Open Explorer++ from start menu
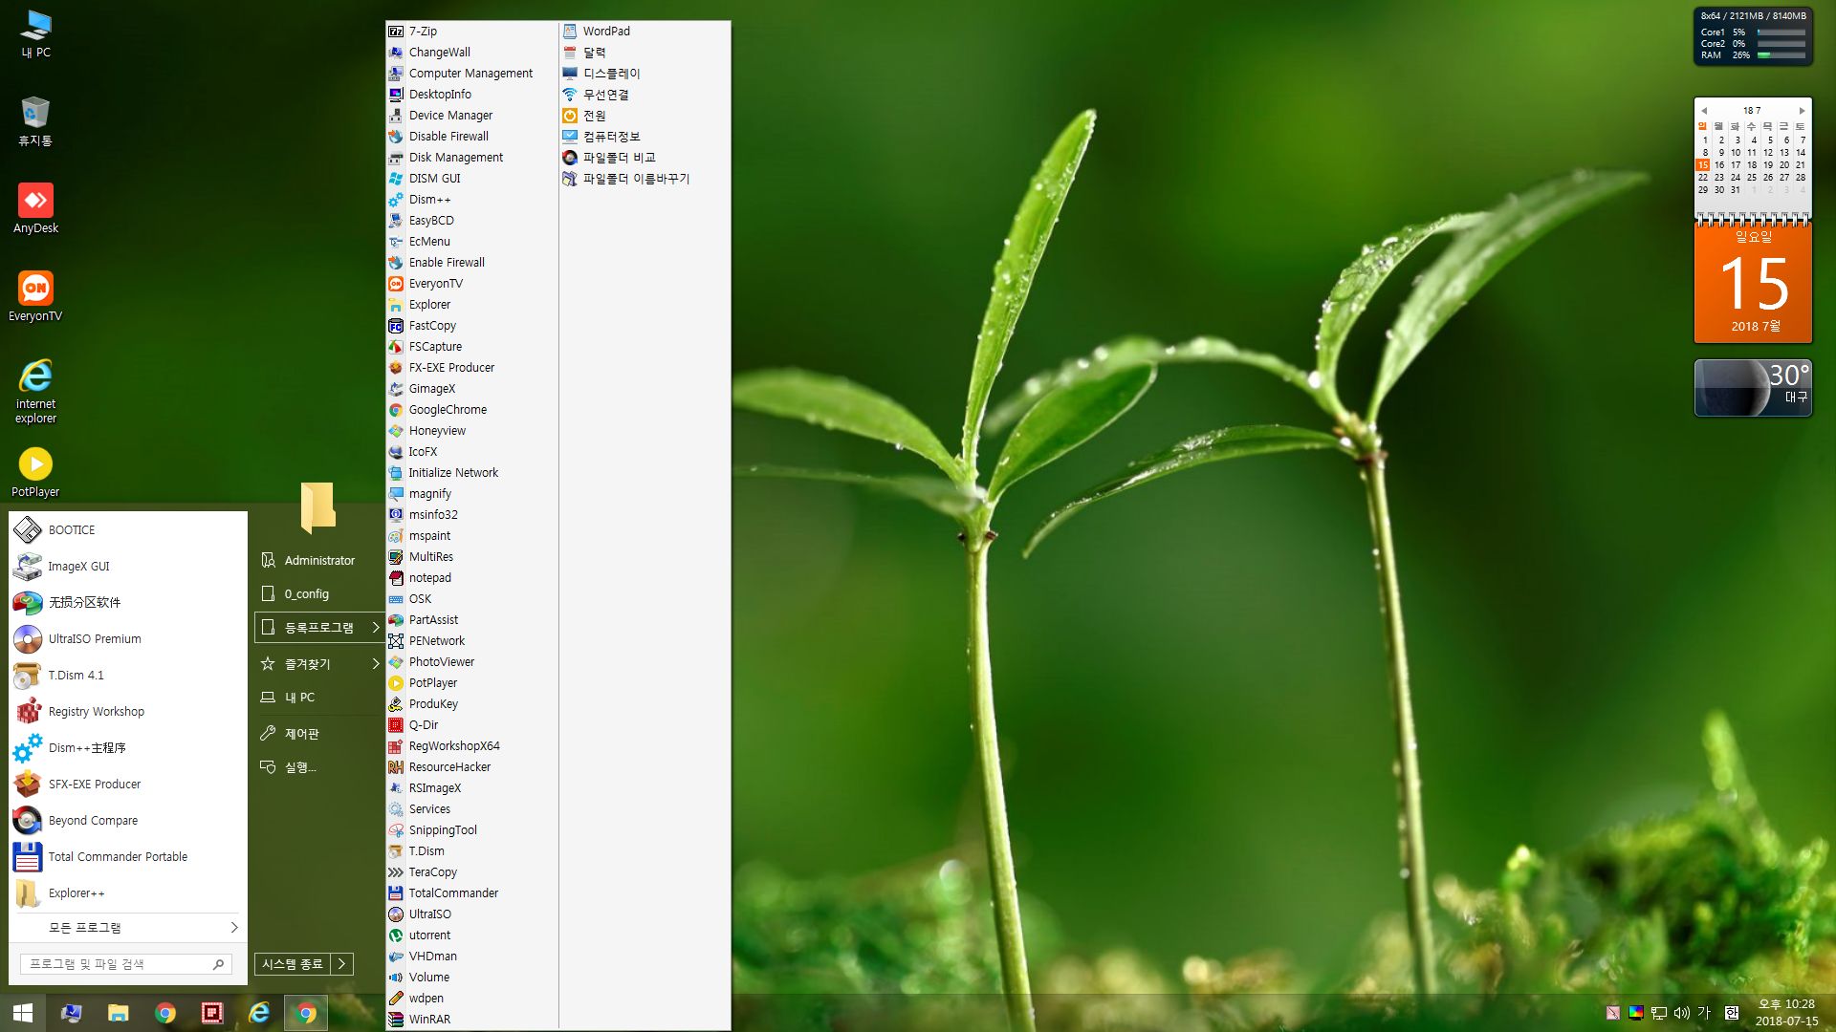This screenshot has height=1032, width=1836. 128,892
